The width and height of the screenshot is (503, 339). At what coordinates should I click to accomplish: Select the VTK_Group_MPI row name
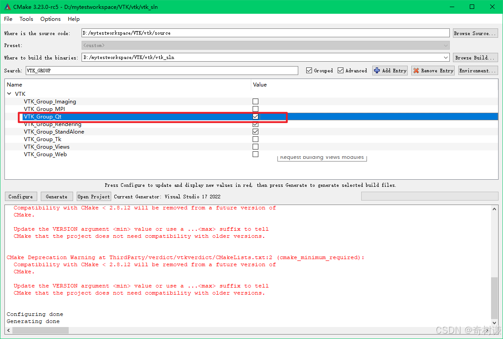45,109
